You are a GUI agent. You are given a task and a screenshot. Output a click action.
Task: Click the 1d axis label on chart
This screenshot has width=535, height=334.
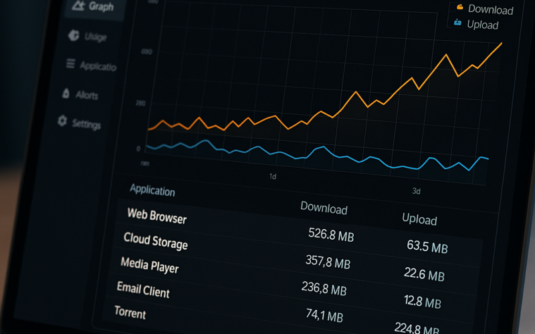point(273,176)
